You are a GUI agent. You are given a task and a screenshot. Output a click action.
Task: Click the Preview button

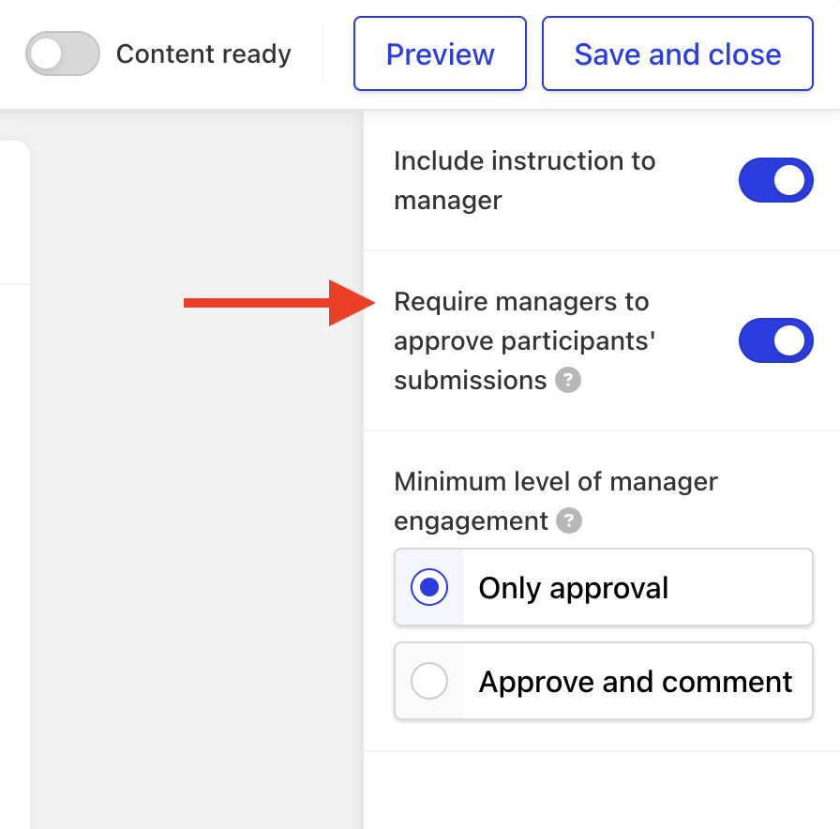coord(440,53)
